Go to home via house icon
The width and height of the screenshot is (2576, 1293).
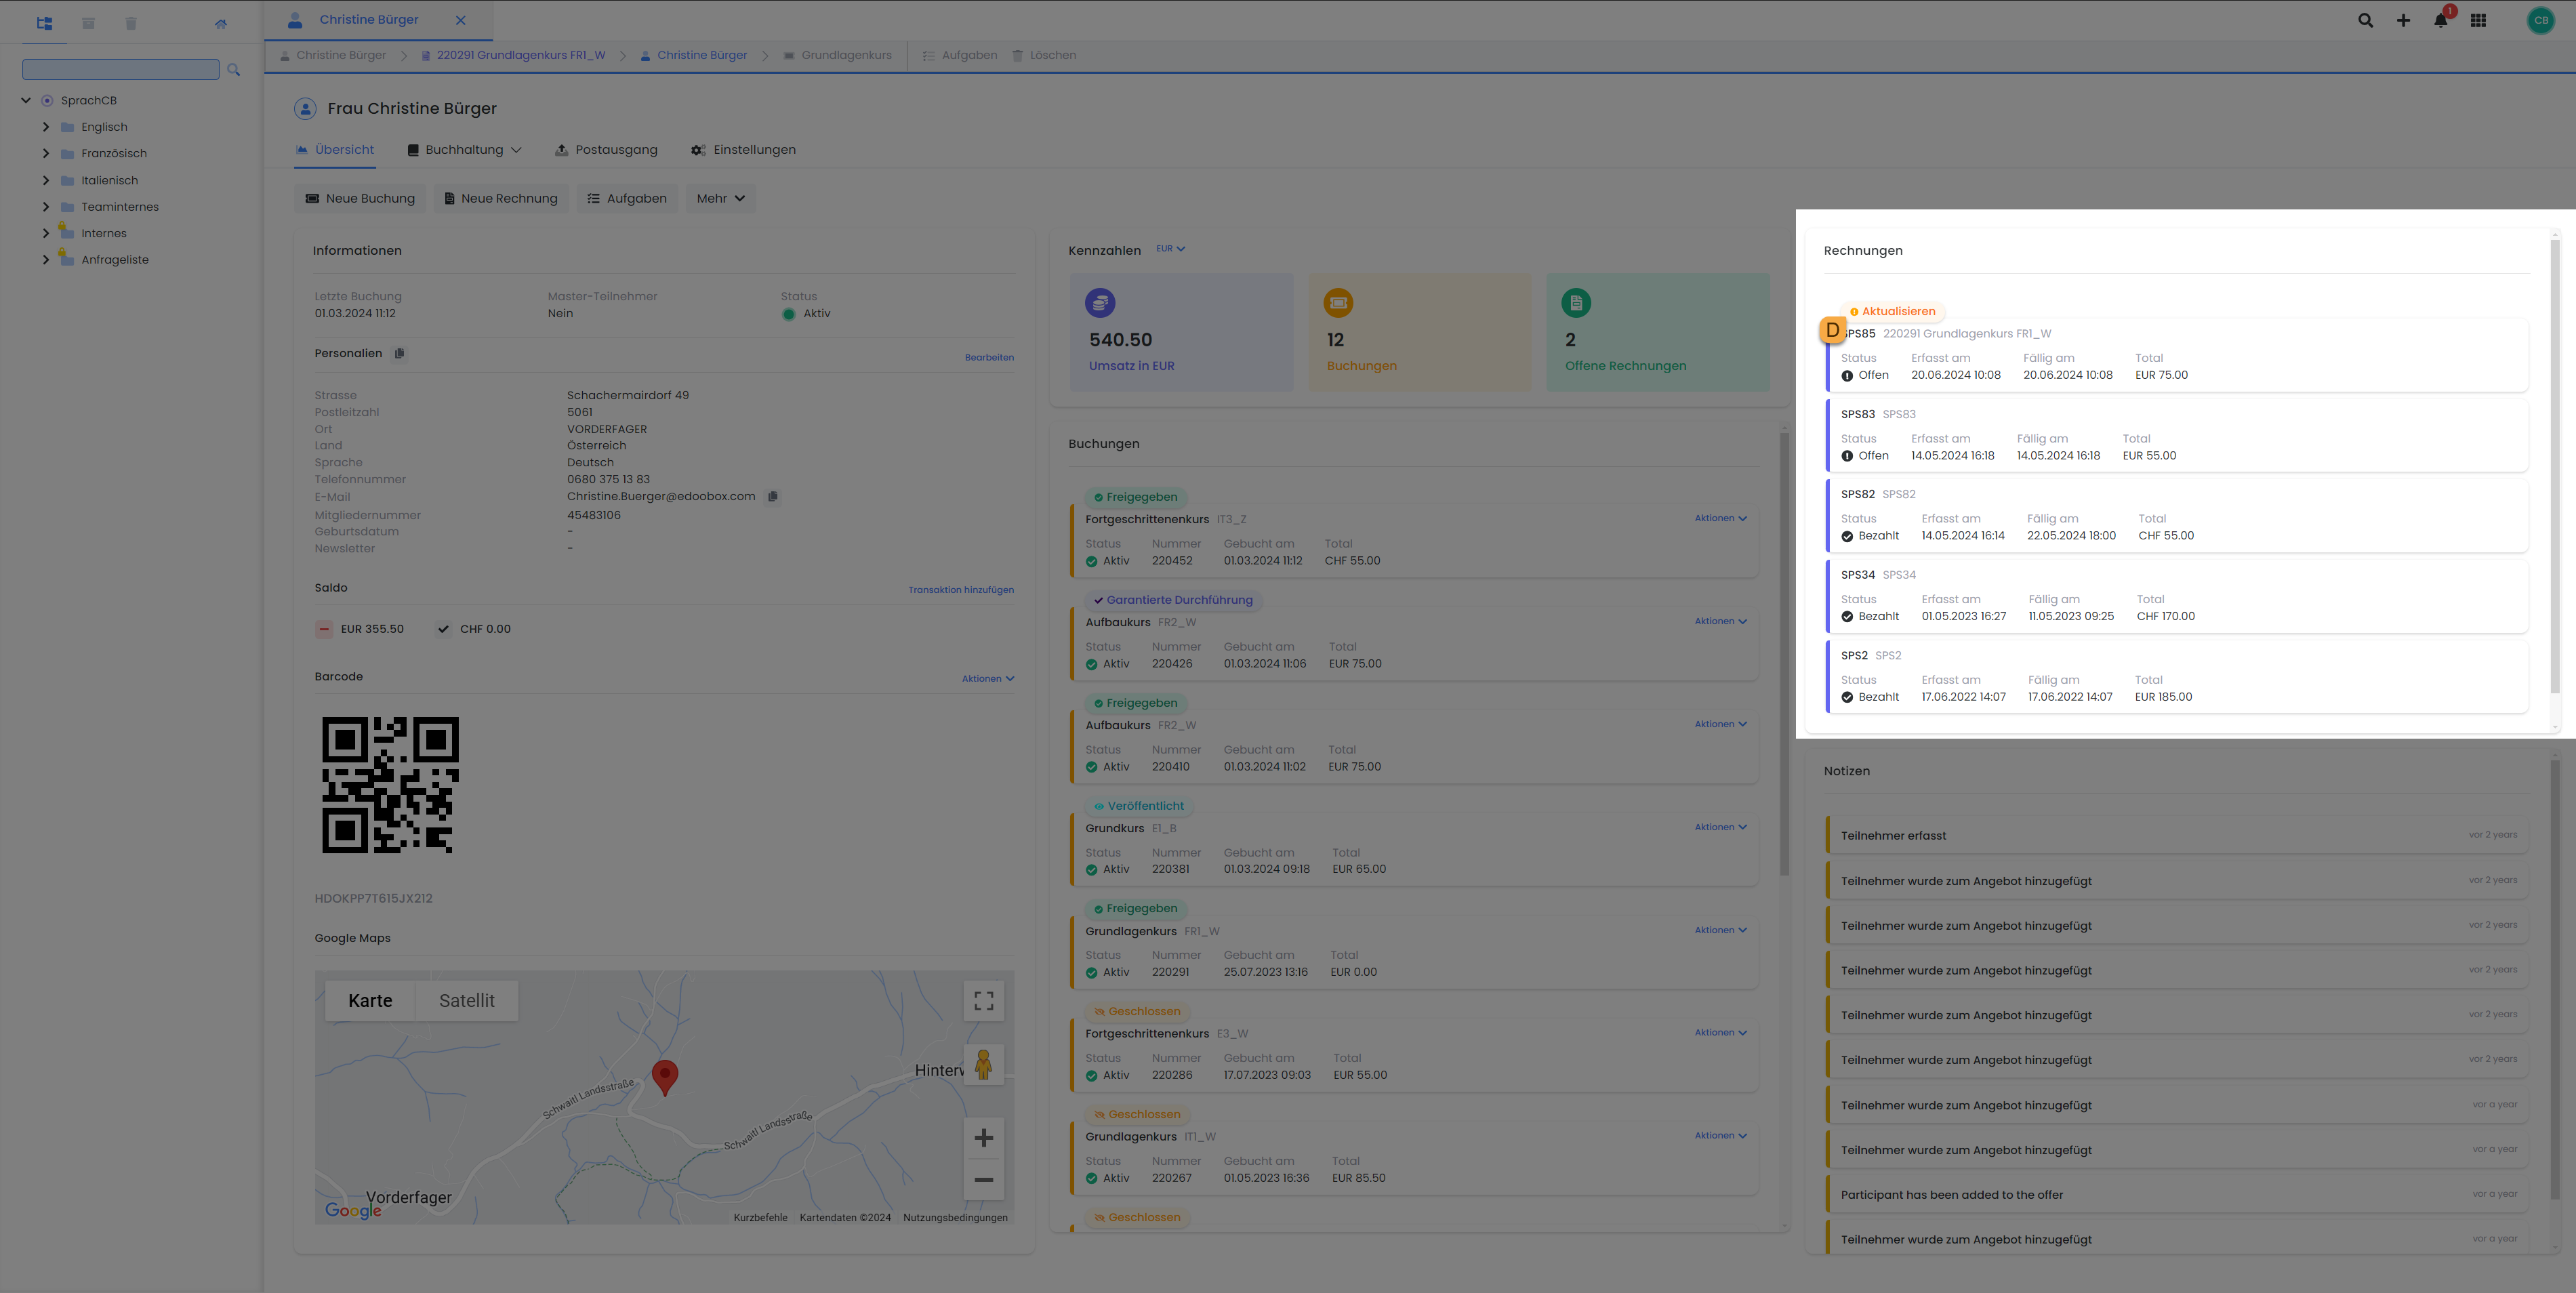coord(221,23)
